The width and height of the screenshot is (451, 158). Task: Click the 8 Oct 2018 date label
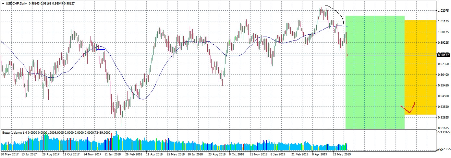237,155
